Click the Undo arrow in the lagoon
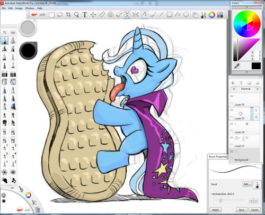The height and width of the screenshot is (215, 265). pos(20,210)
